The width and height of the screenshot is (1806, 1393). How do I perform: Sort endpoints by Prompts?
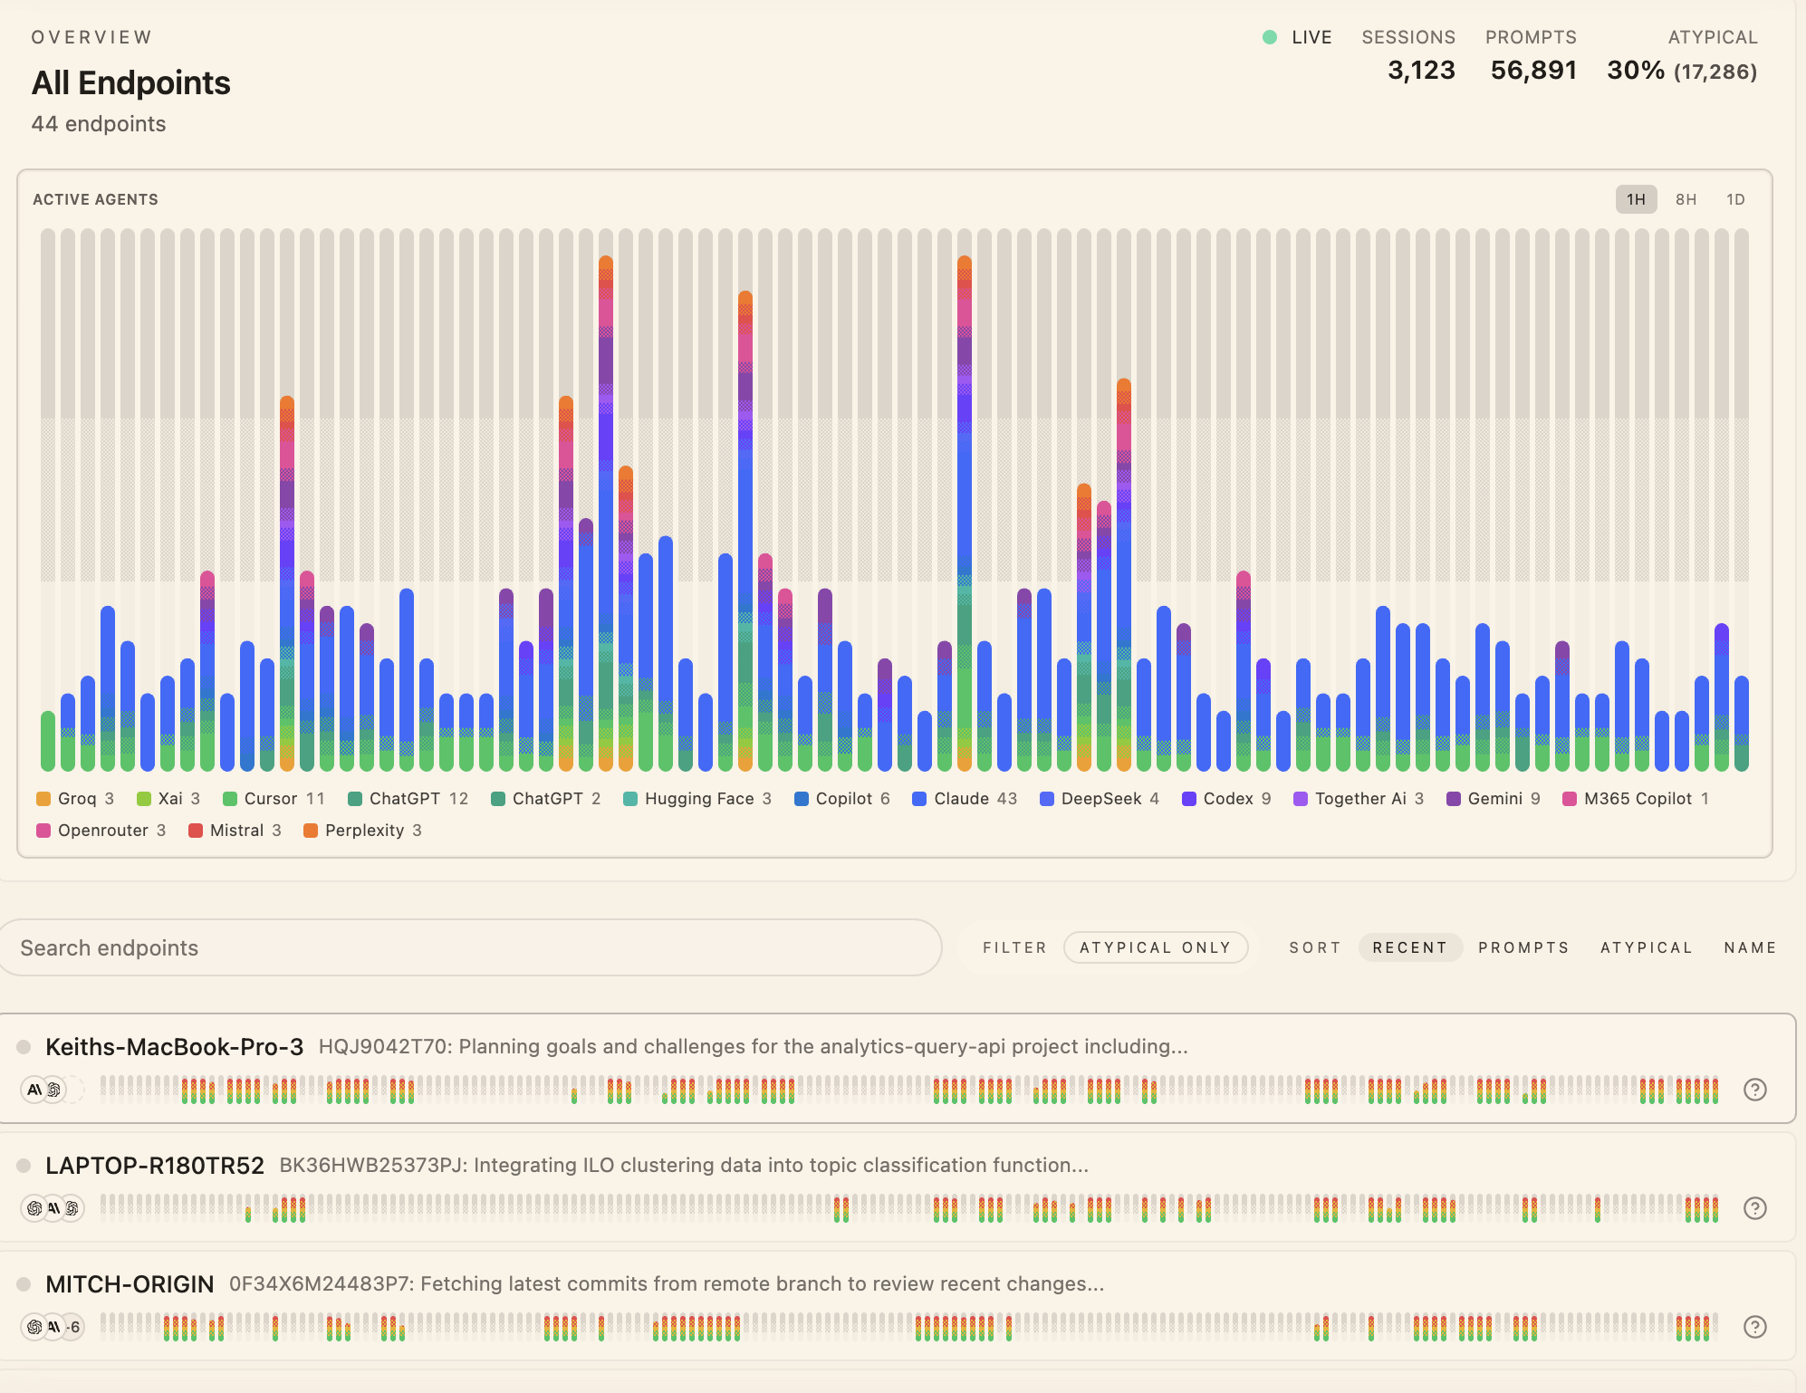click(1523, 947)
